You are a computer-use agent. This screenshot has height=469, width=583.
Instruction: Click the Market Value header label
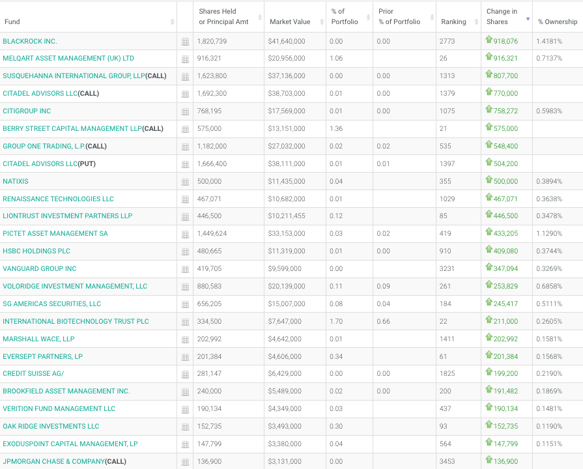pos(290,21)
